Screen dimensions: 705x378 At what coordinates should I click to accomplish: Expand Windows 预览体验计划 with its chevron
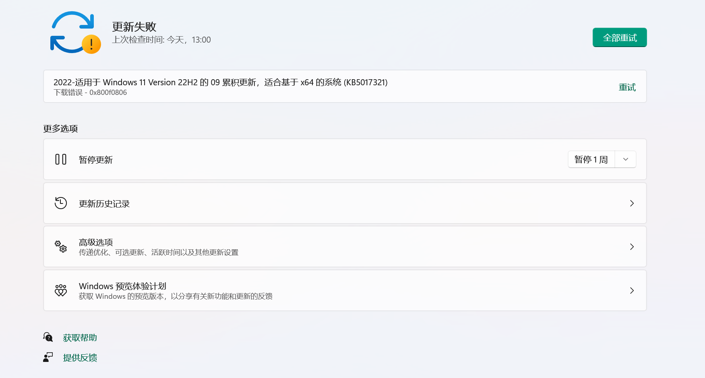(632, 290)
